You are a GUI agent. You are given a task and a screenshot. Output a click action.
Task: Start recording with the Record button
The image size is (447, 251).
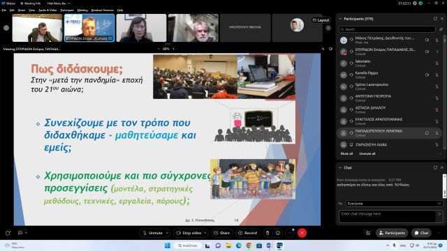pos(248,233)
